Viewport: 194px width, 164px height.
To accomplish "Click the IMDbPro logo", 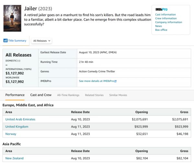I will click(x=161, y=9).
